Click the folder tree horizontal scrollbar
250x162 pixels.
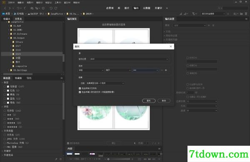click(17, 74)
